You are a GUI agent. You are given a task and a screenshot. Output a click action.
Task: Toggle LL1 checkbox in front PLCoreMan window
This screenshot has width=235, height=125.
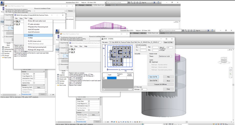coord(69,52)
